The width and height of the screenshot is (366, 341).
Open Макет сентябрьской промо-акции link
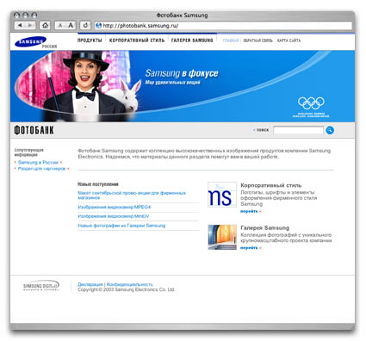[x=132, y=195]
